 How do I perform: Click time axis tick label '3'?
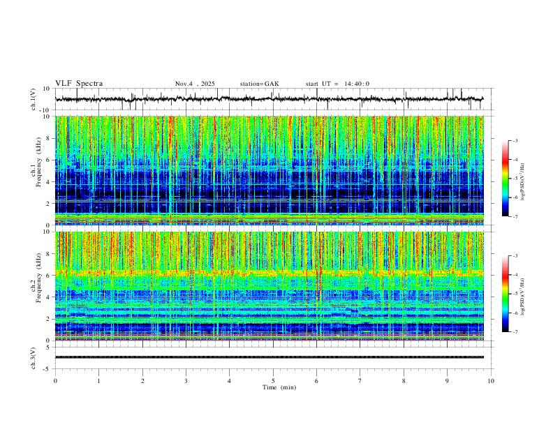pyautogui.click(x=186, y=381)
